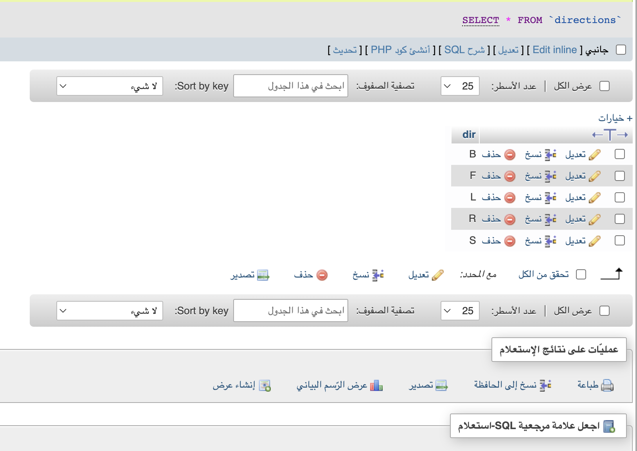Click the chart icon for display chart

376,385
